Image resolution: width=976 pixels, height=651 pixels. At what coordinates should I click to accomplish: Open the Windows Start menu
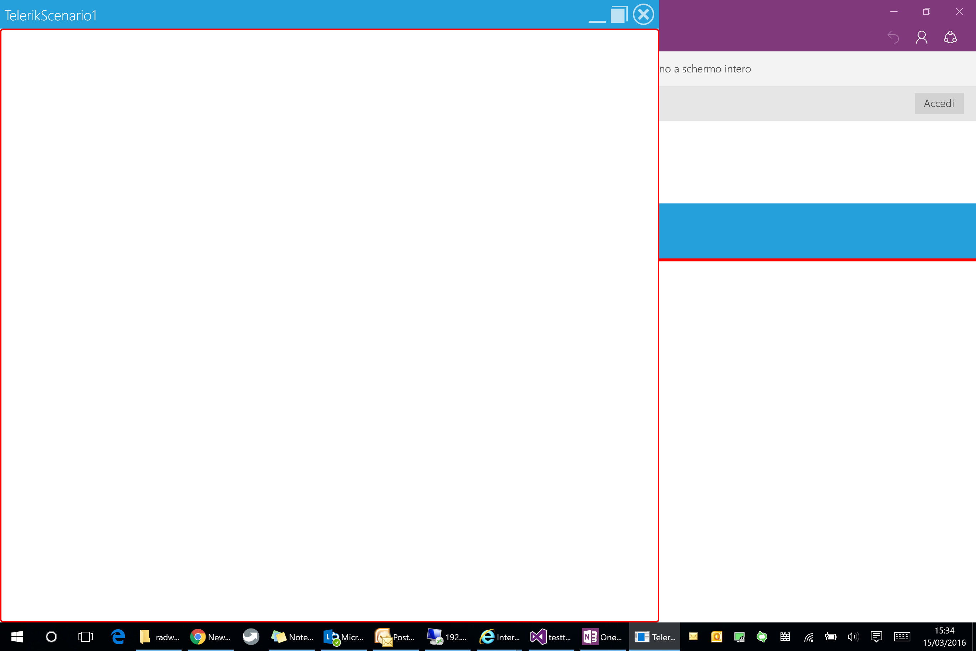17,637
